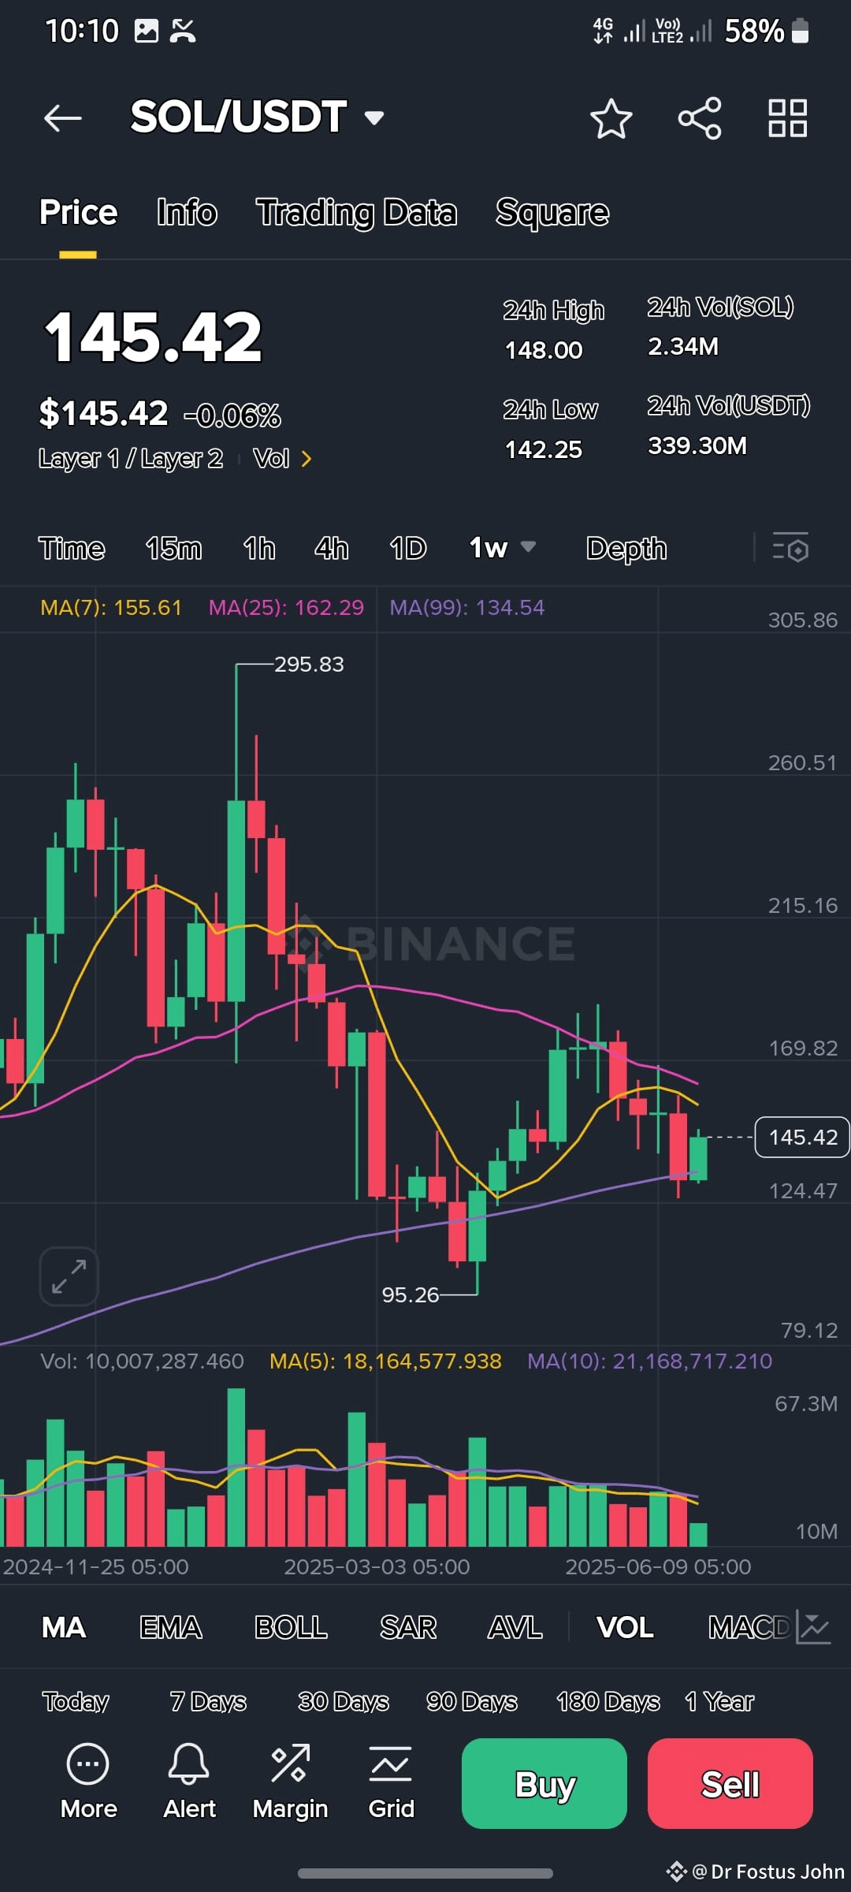
Task: Select 4h chart interval
Action: (331, 548)
